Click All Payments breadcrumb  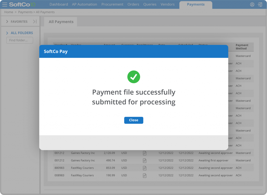[x=45, y=12]
